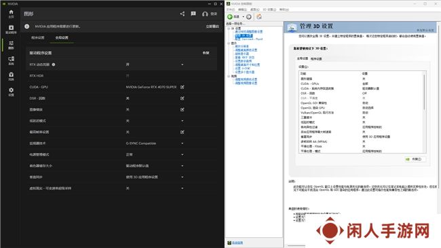Click the feedback chat icon in header
Image resolution: width=441 pixels, height=248 pixels.
(193, 14)
